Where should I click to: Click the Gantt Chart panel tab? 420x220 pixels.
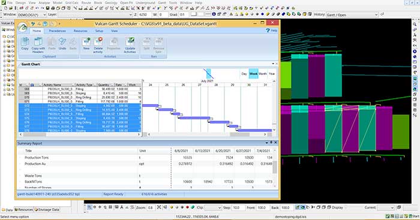(31, 64)
